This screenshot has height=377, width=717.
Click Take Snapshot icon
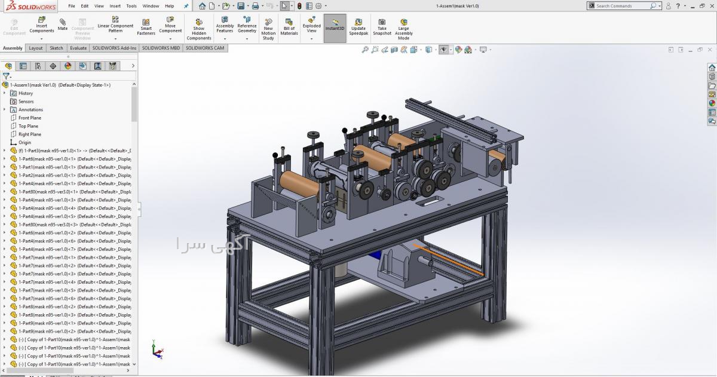click(382, 27)
